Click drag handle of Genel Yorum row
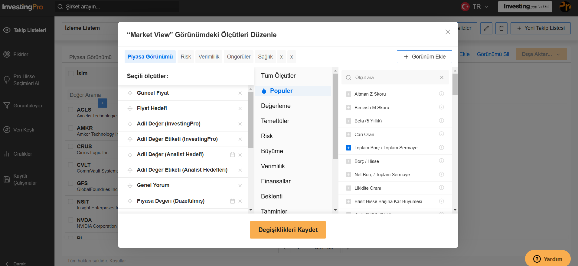The height and width of the screenshot is (266, 578). [x=130, y=186]
